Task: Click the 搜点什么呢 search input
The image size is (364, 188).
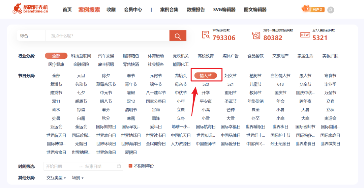Action: coord(107,35)
